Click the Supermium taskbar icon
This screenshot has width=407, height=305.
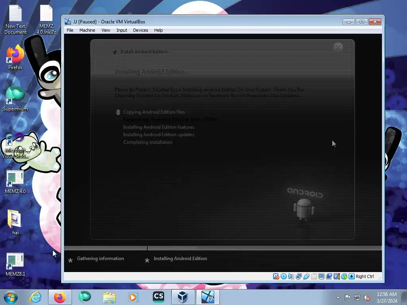click(x=85, y=297)
